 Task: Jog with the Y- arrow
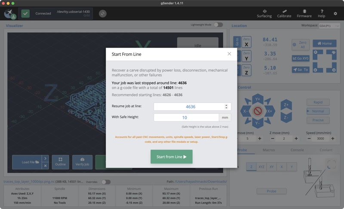258,123
